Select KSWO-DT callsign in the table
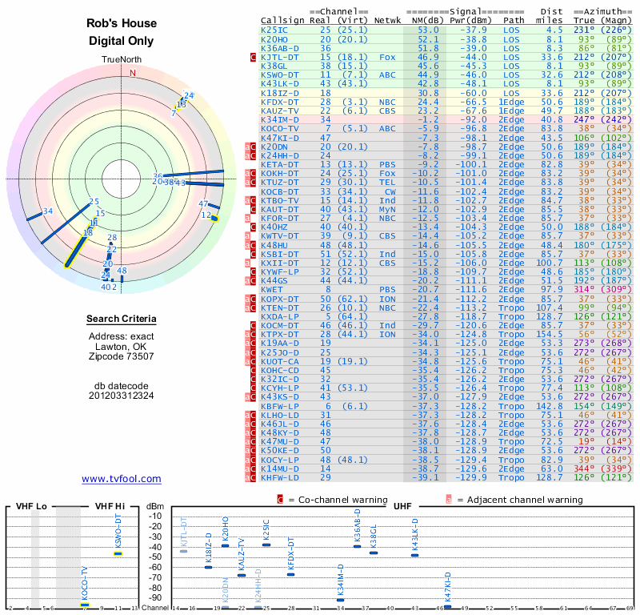Screen dimensions: 640x615 (279, 74)
